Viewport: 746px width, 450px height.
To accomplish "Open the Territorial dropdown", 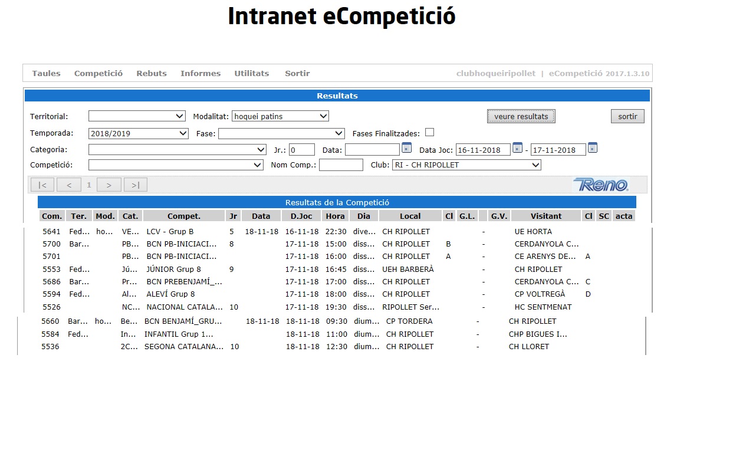I will click(x=137, y=116).
